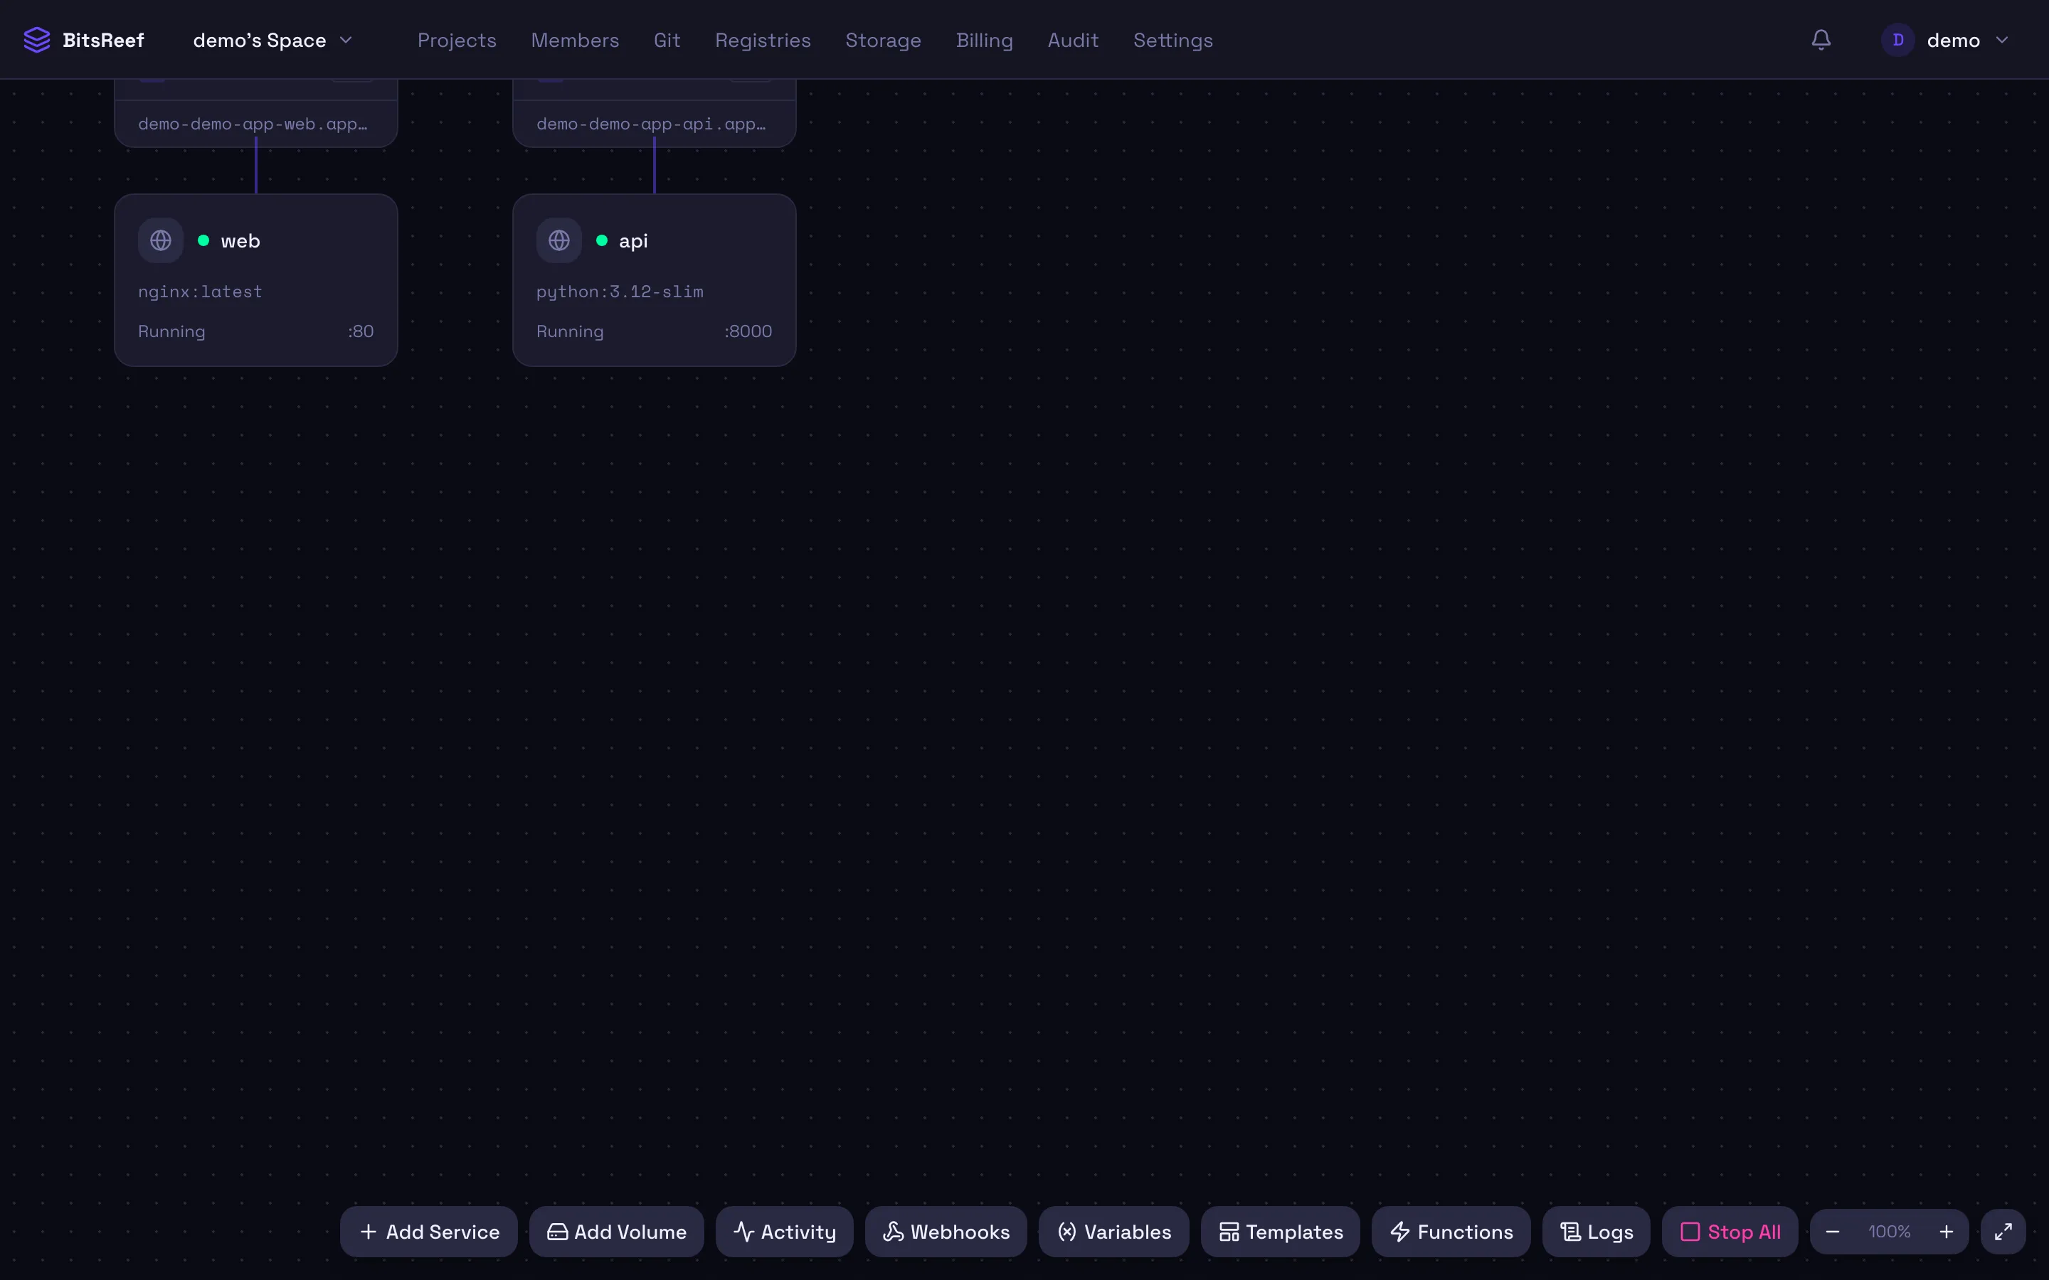Select the web service name
This screenshot has height=1280, width=2049.
[x=240, y=240]
